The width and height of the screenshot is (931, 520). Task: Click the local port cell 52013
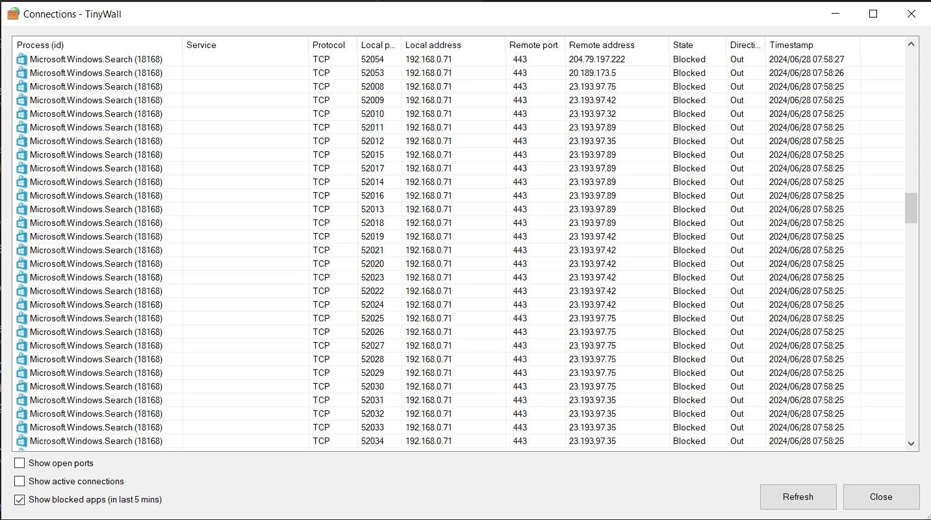click(372, 209)
